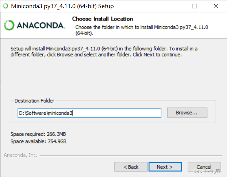Click the Setup will install Miniconda3 instruction paragraph

[104, 52]
